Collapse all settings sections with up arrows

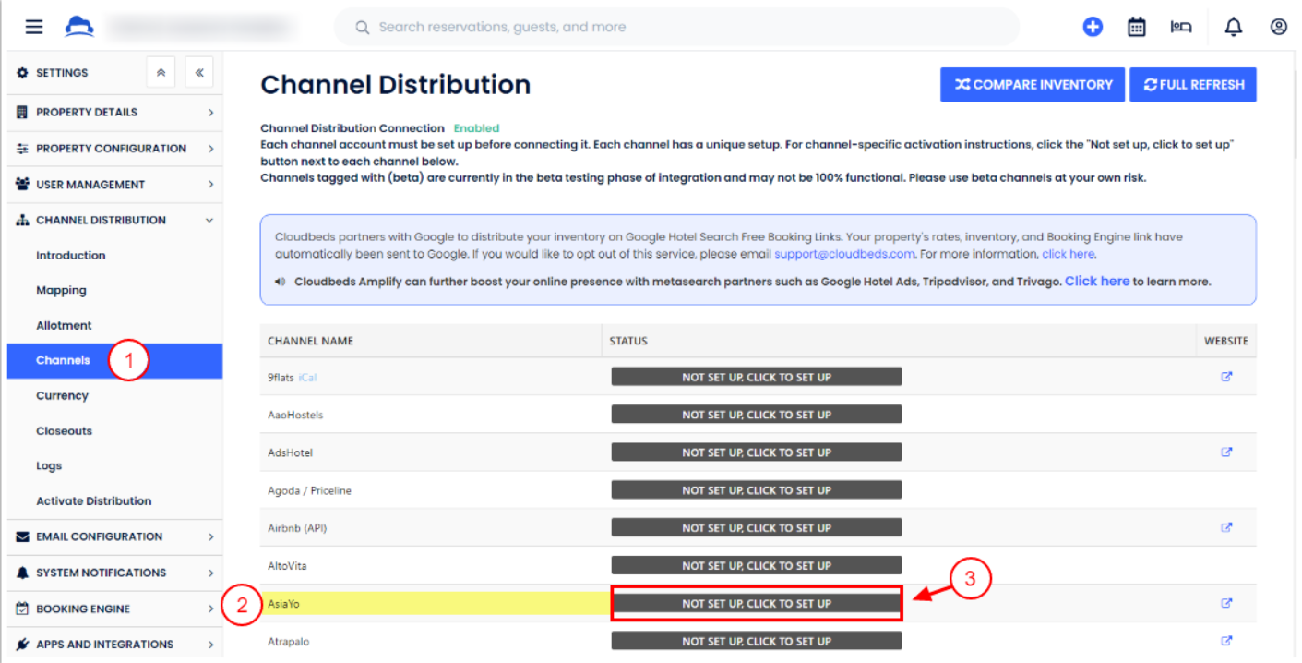(161, 73)
